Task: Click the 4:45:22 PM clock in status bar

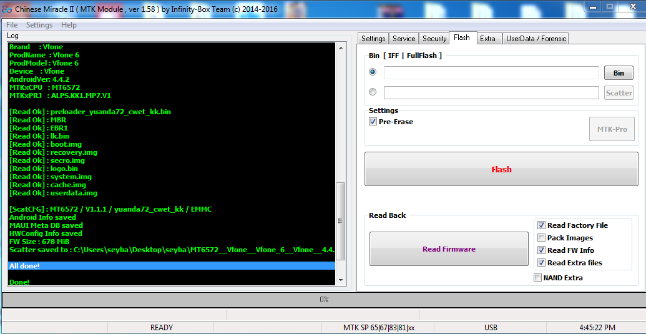Action: pyautogui.click(x=597, y=328)
